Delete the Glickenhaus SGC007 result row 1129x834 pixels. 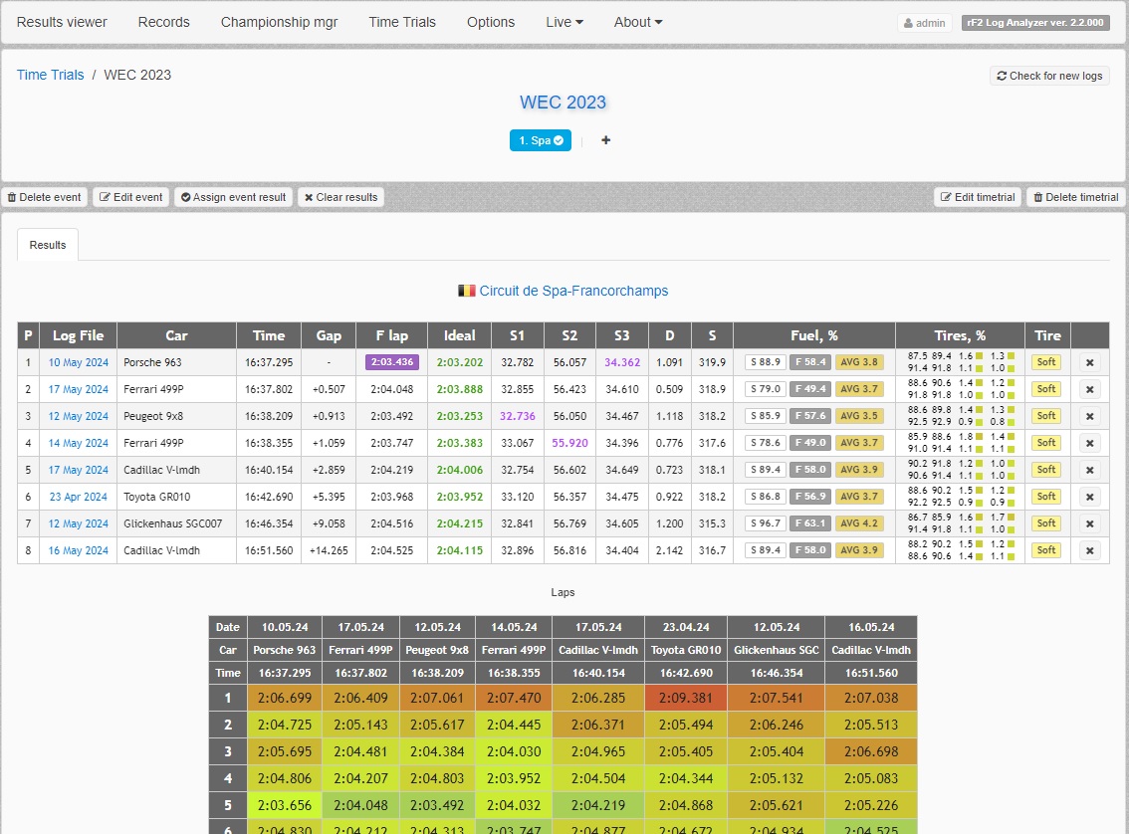coord(1089,523)
